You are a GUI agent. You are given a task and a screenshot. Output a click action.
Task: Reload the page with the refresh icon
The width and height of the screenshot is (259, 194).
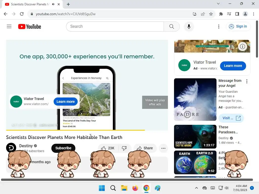22,14
